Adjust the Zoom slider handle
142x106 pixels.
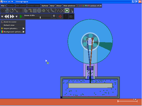(40, 17)
